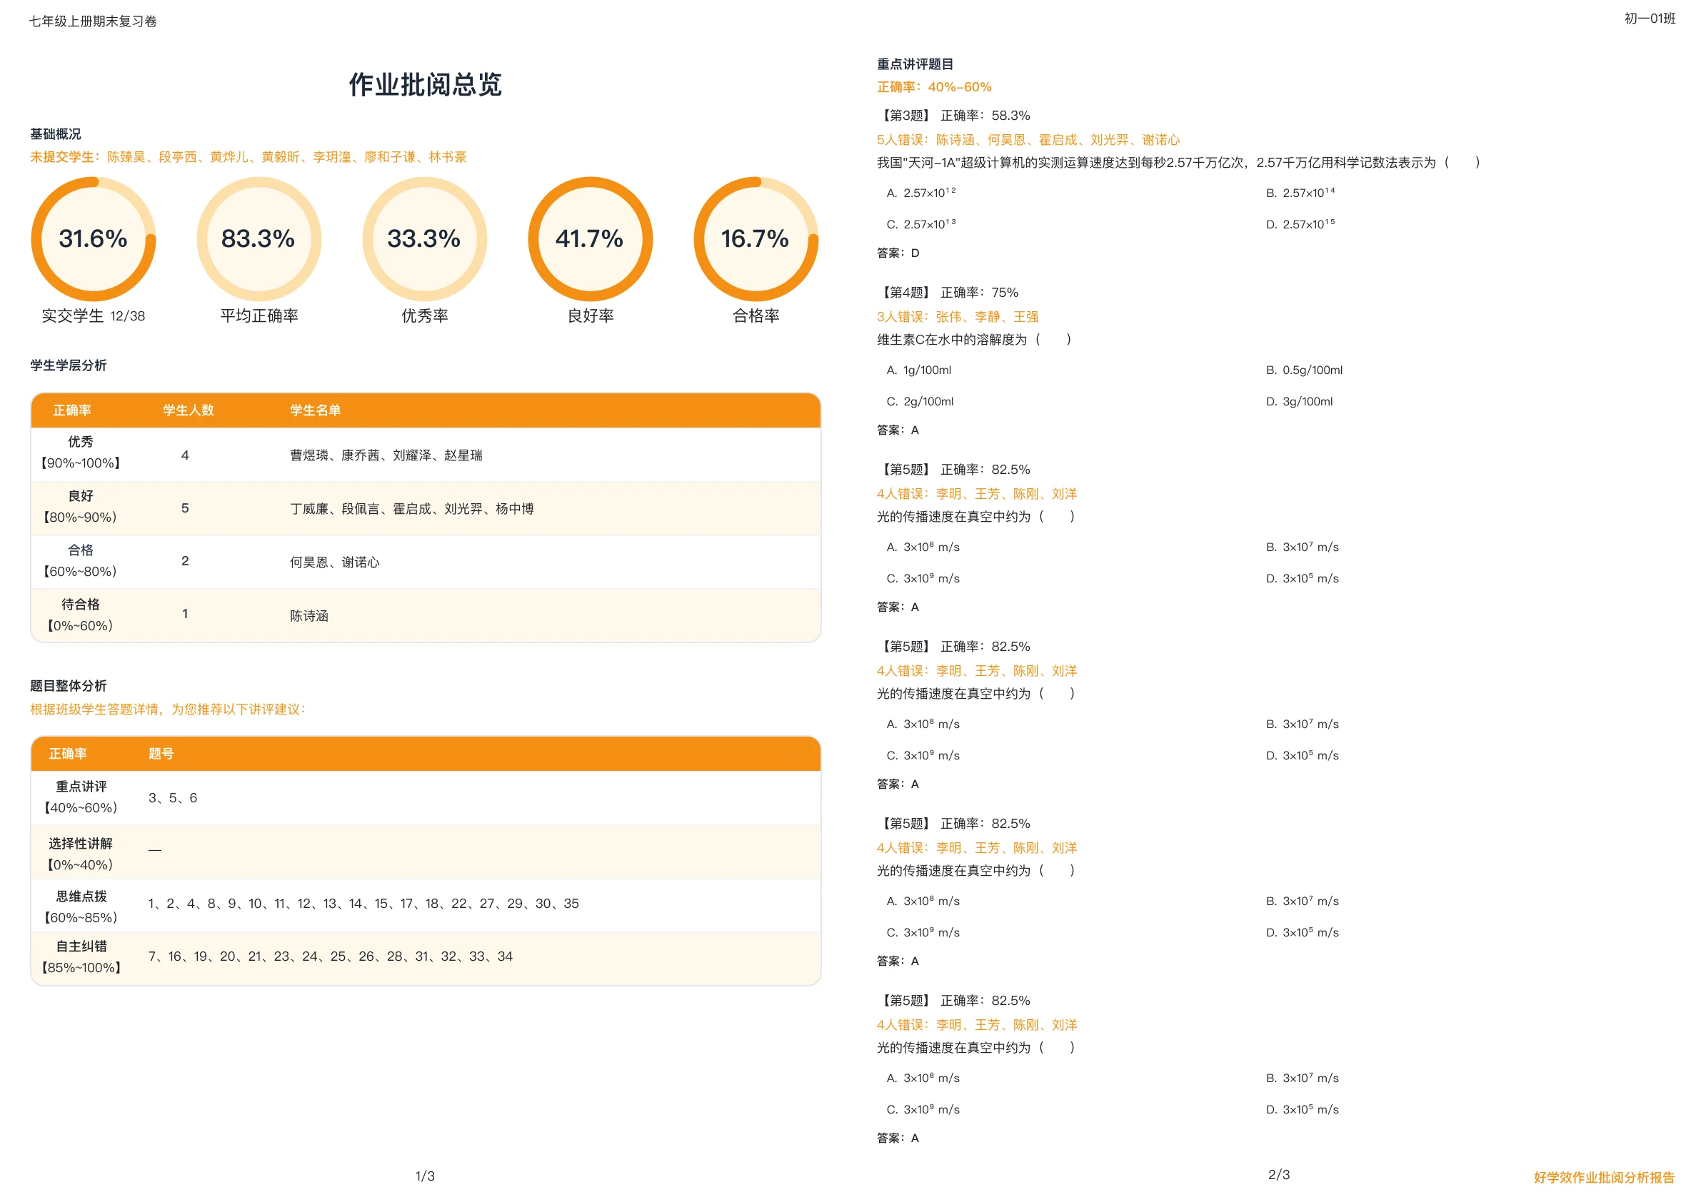The image size is (1701, 1202).
Task: Click the header '七年级上册期末复习卷'
Action: (x=94, y=21)
